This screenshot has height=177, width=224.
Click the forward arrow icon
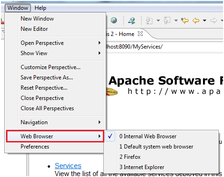click(x=214, y=21)
